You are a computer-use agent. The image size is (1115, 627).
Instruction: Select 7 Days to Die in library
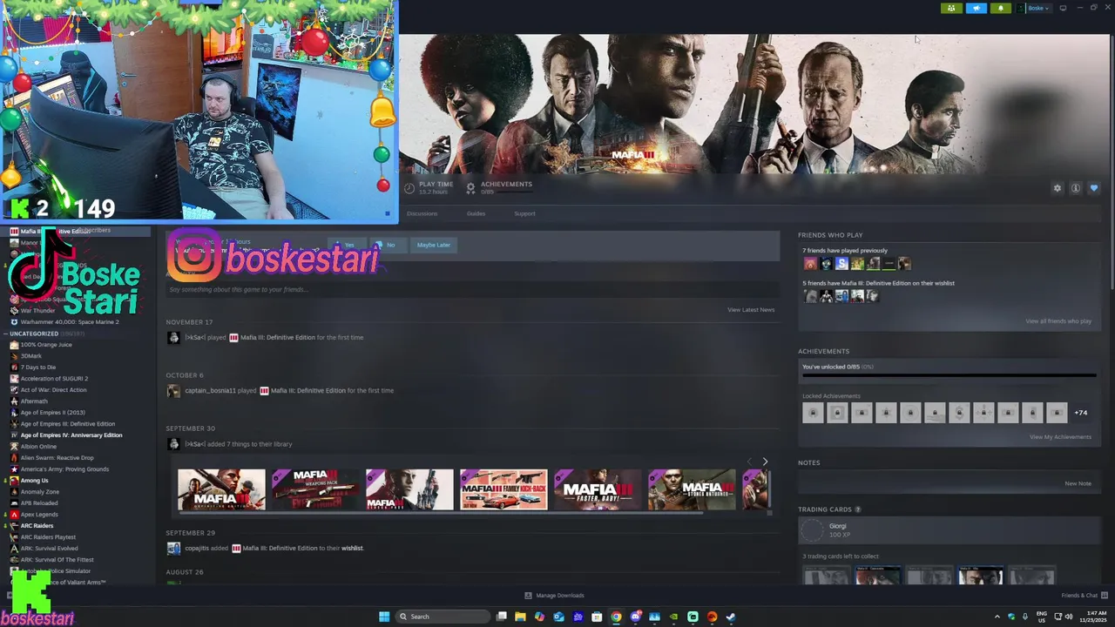click(37, 367)
